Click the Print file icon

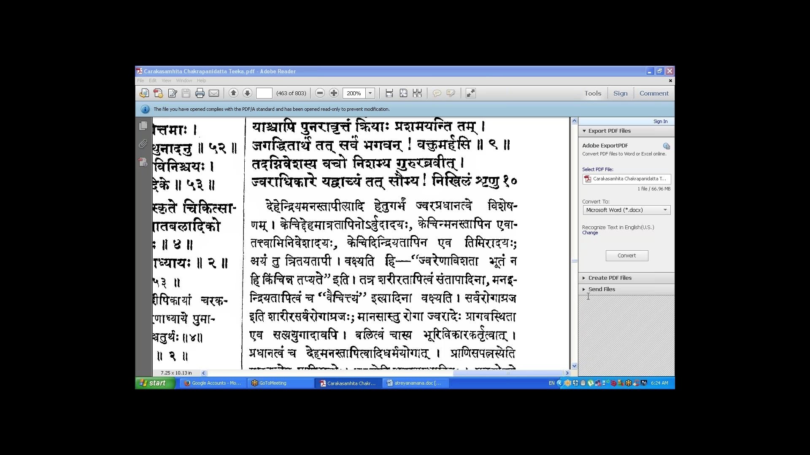[x=200, y=93]
